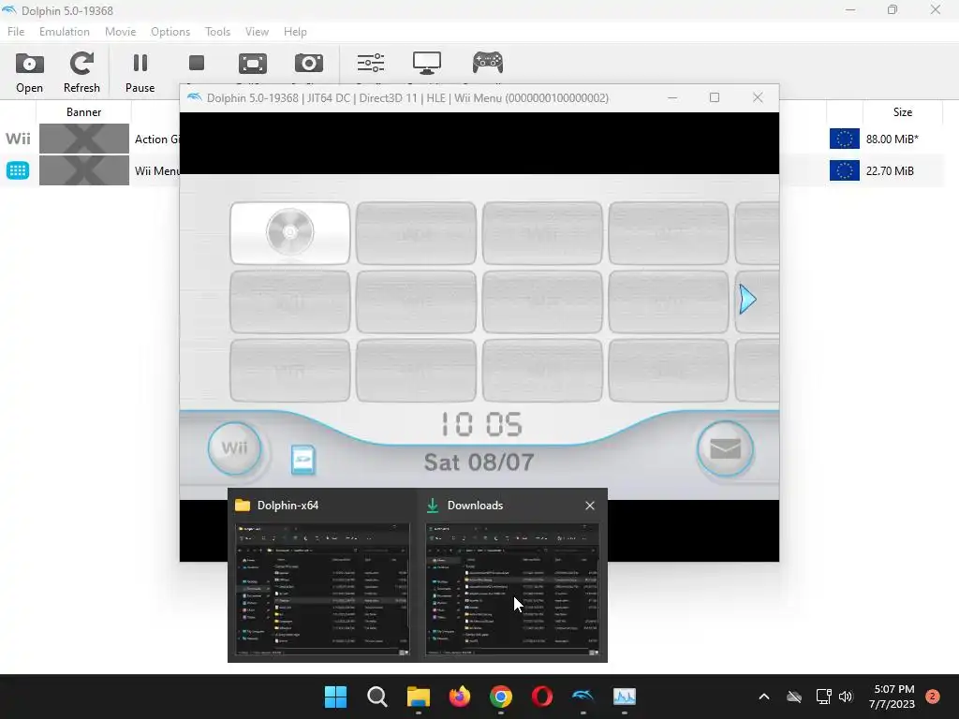The width and height of the screenshot is (959, 719).
Task: Open the clock and date panel
Action: point(893,697)
